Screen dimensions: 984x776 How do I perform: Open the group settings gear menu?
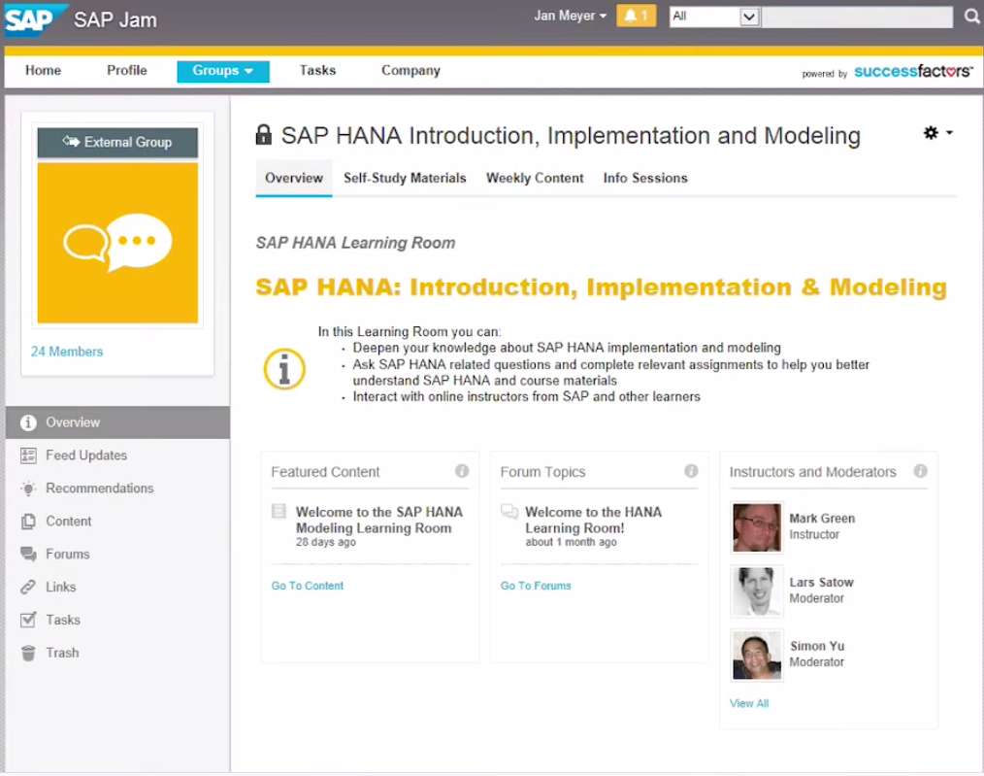937,132
